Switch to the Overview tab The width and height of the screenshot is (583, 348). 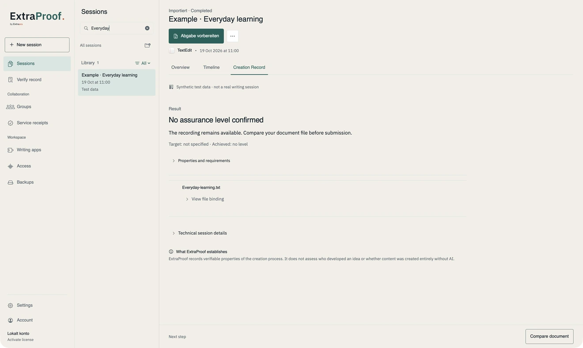click(x=181, y=68)
